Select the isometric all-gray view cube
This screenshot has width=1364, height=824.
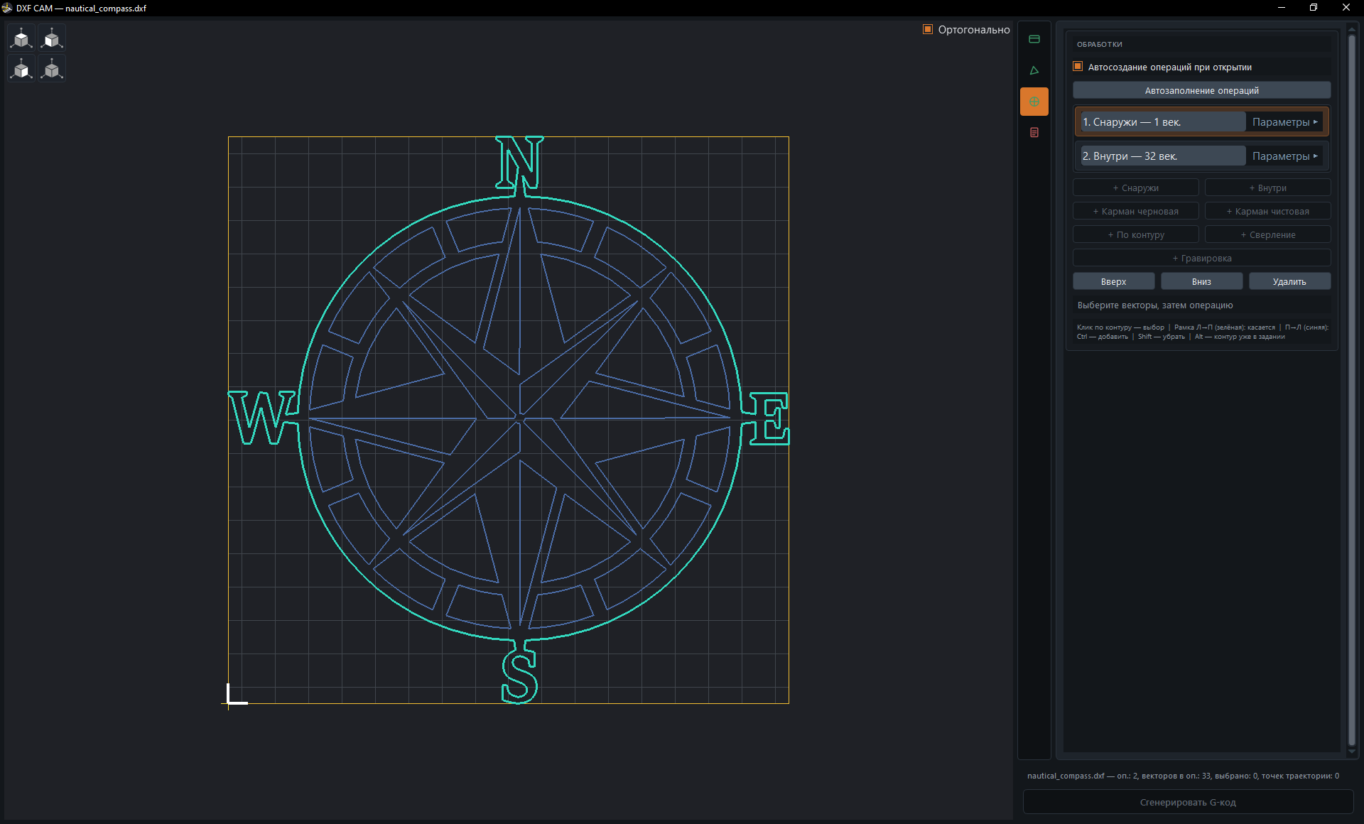(x=52, y=69)
